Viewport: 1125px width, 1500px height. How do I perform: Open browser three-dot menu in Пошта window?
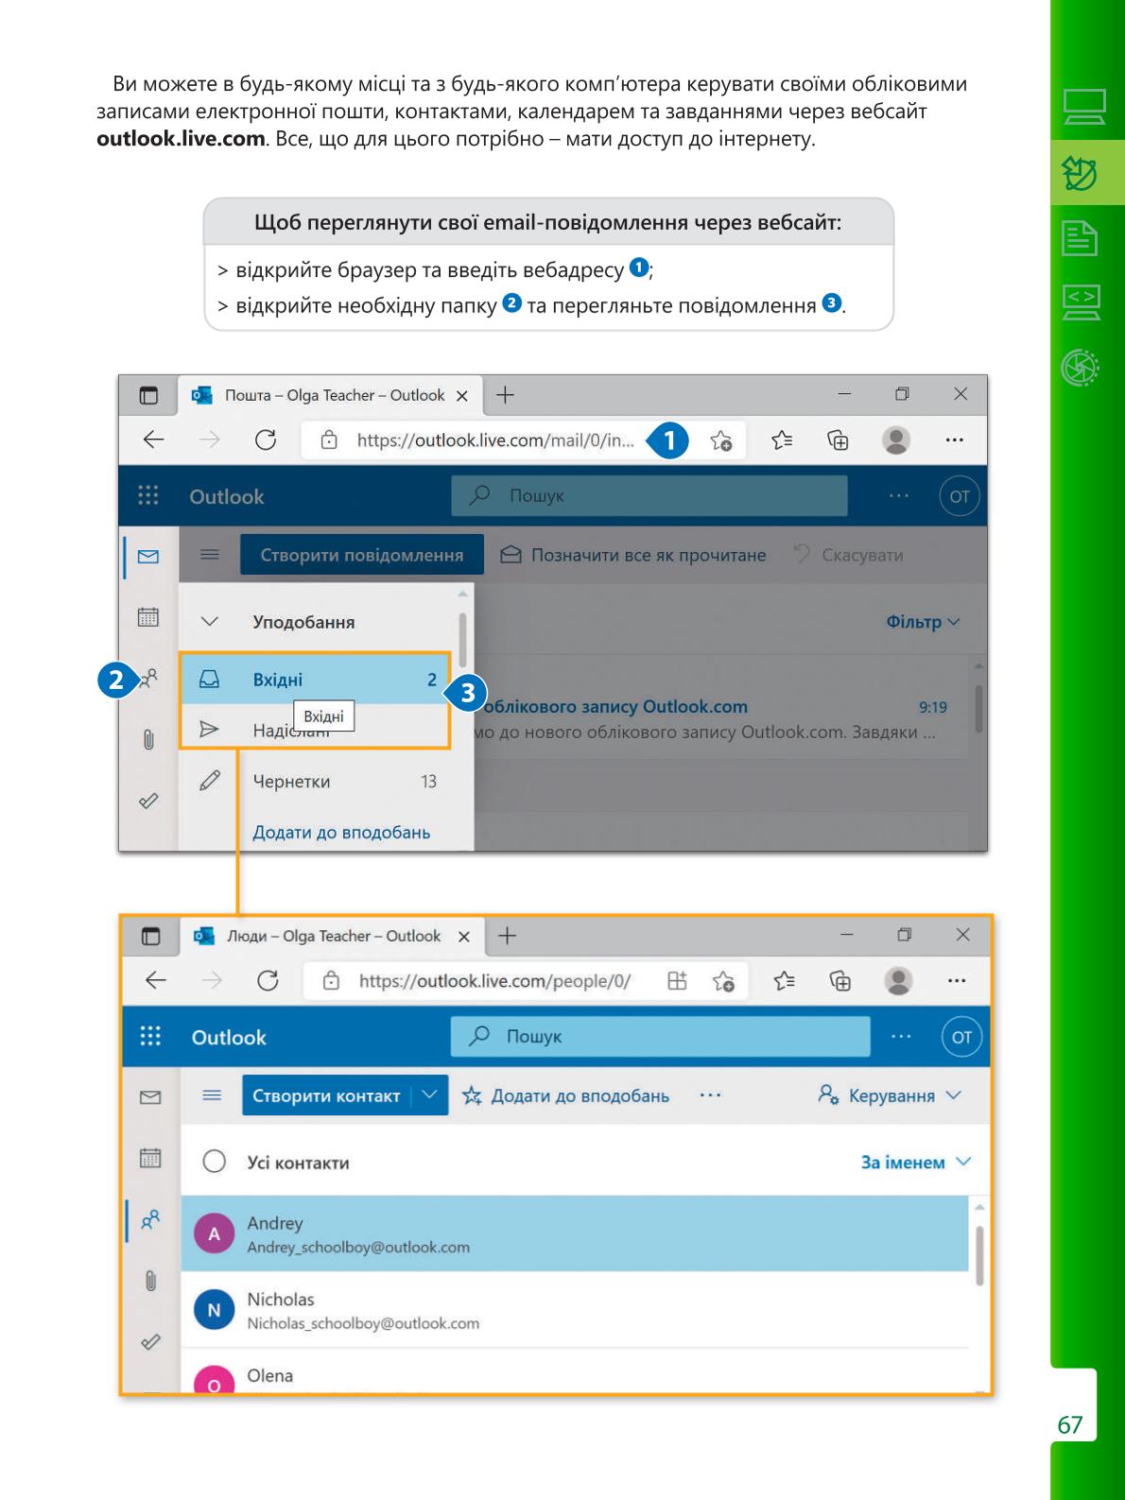[955, 440]
